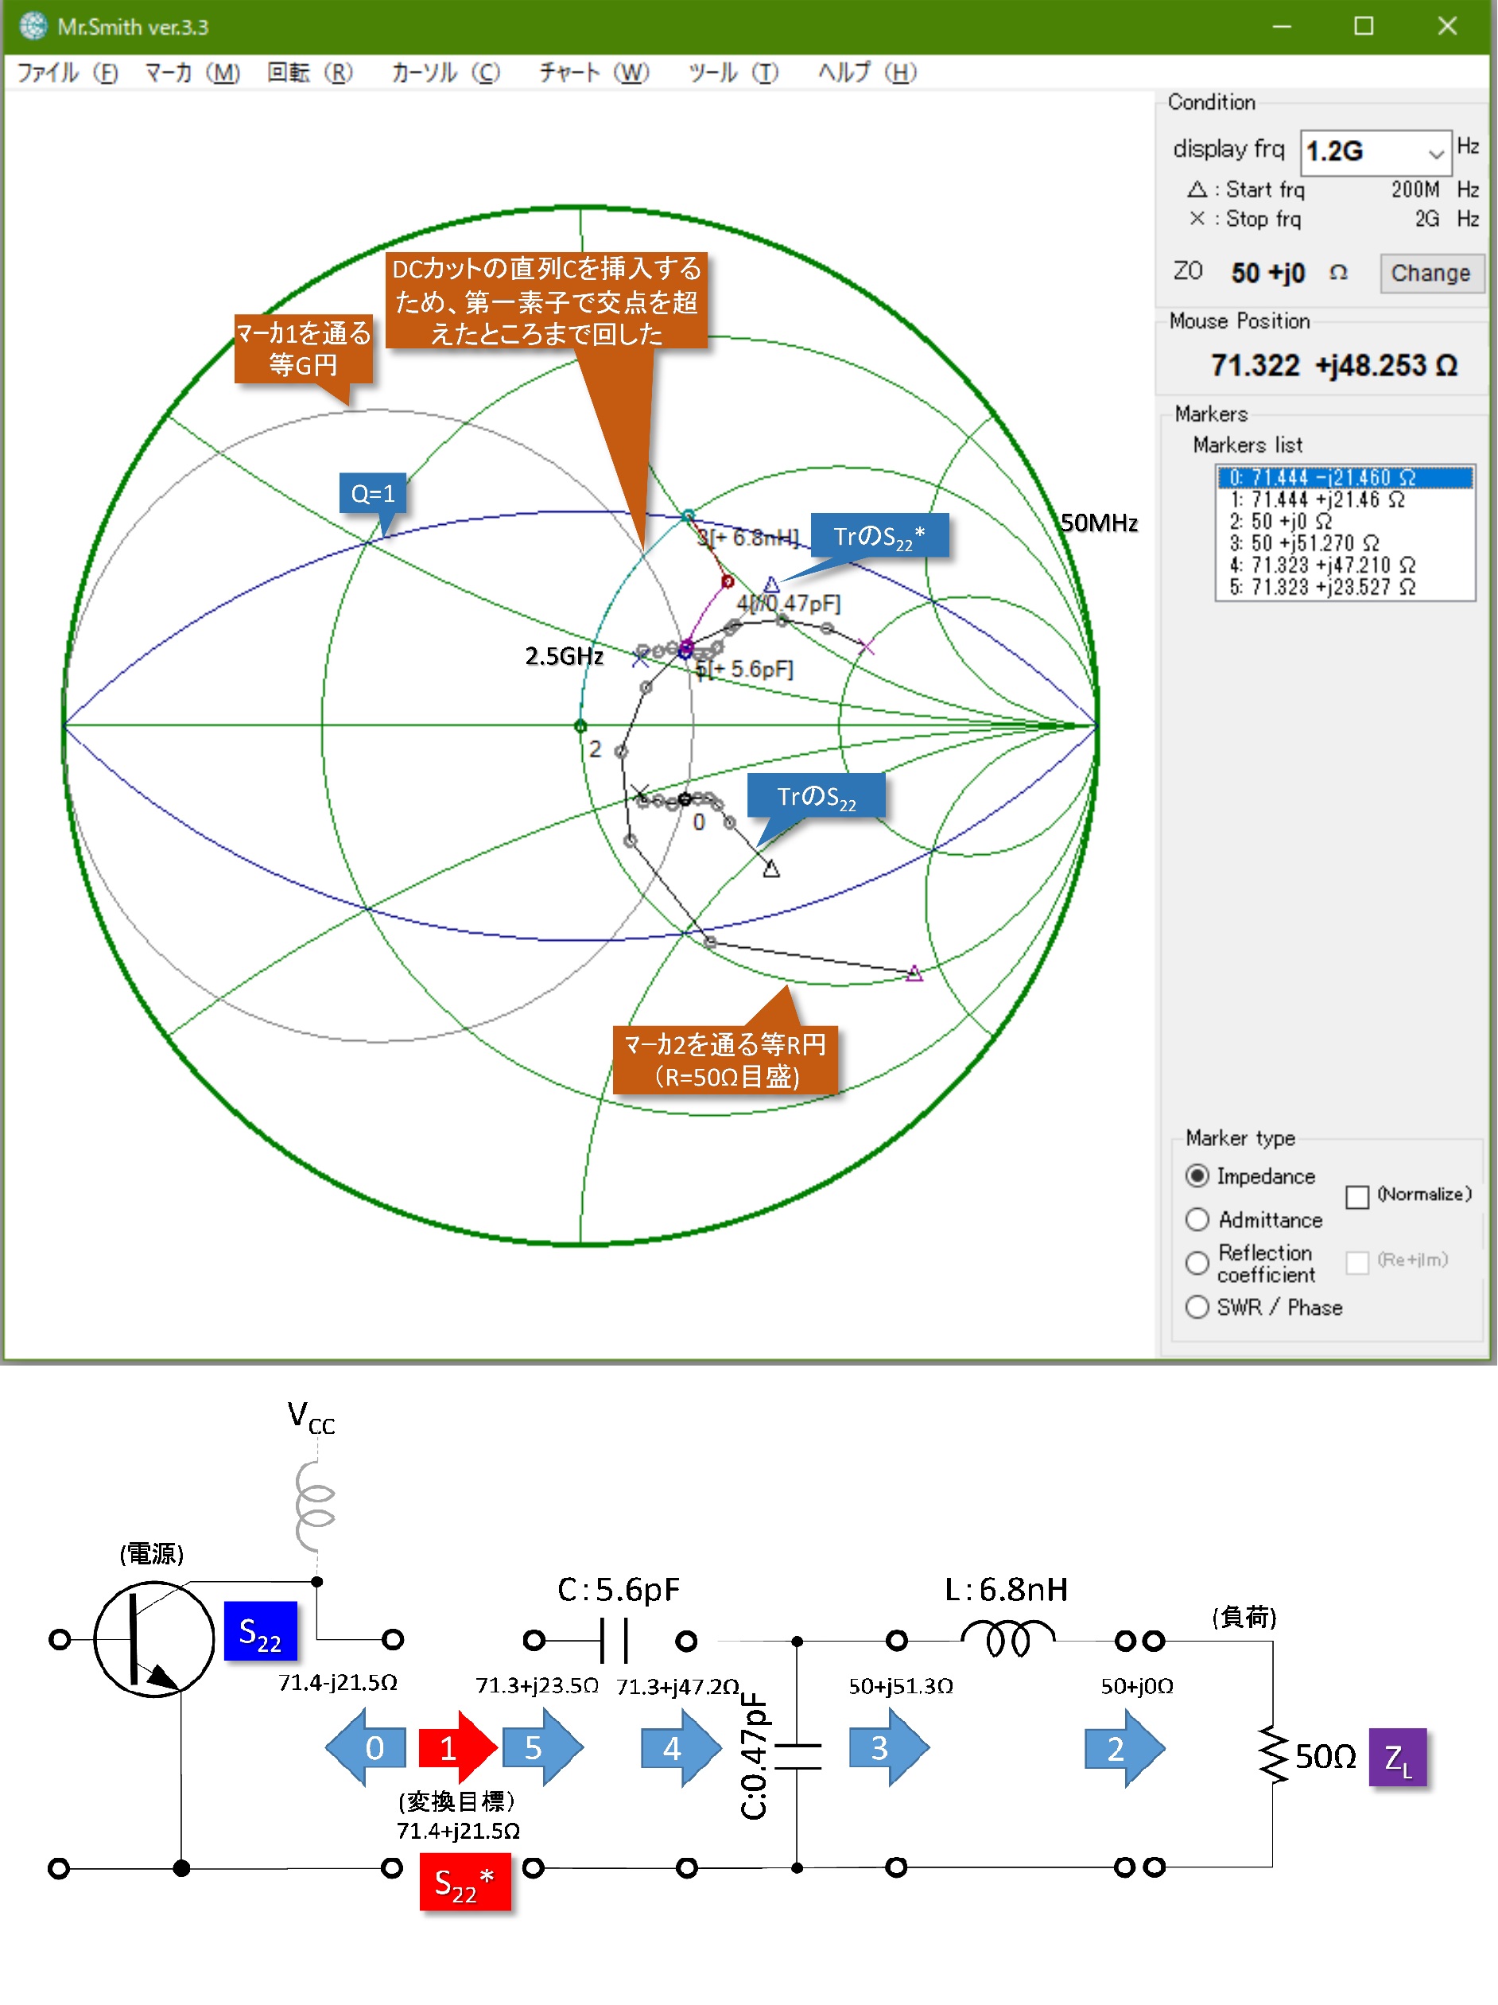Click the 50Ω load resistor symbol

(x=1273, y=1756)
